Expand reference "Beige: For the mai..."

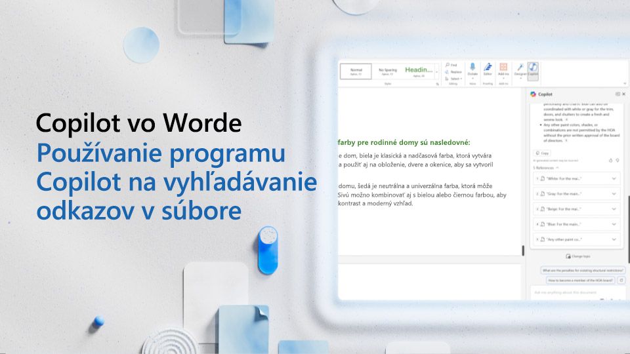tap(614, 209)
